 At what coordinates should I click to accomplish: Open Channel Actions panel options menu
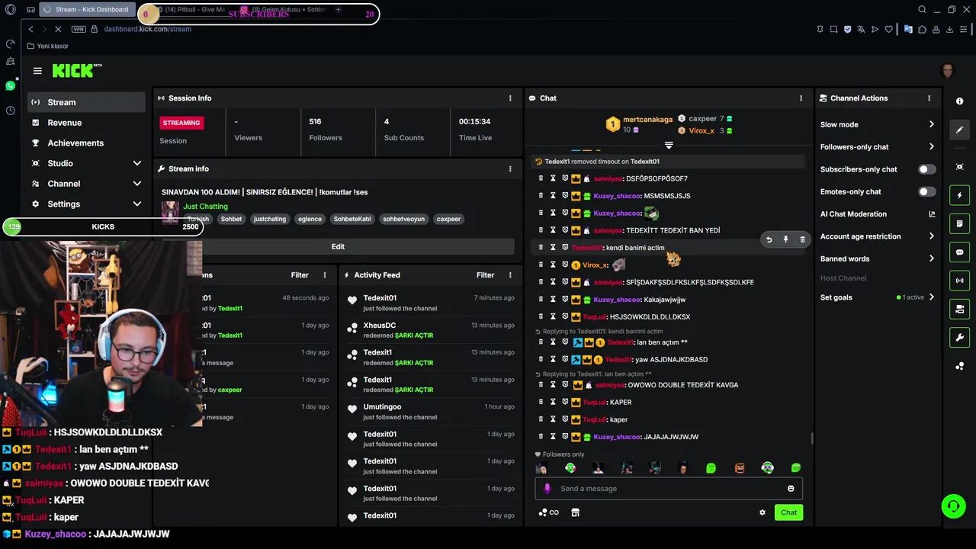(929, 98)
